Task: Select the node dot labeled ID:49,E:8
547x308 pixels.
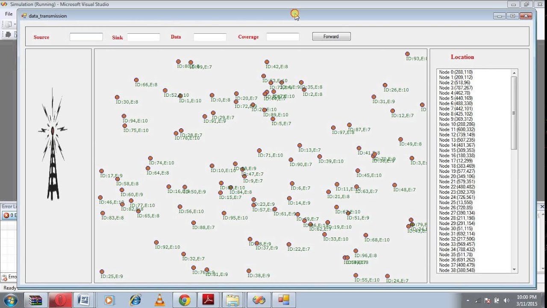Action: [400, 139]
